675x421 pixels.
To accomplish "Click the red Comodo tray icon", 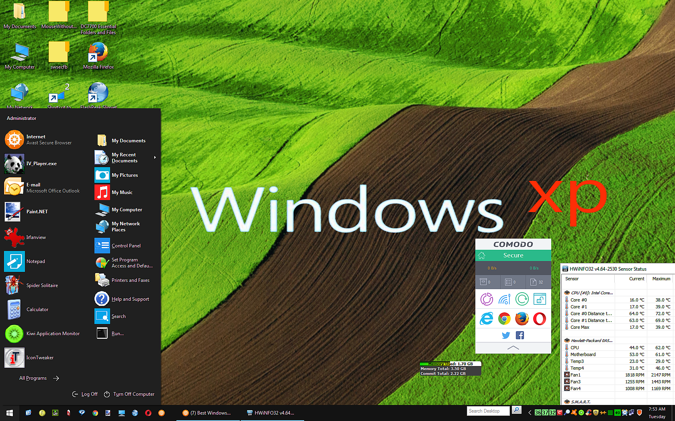I will 560,413.
